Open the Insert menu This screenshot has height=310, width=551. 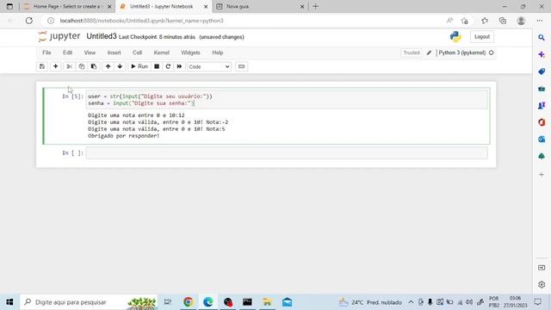point(114,53)
